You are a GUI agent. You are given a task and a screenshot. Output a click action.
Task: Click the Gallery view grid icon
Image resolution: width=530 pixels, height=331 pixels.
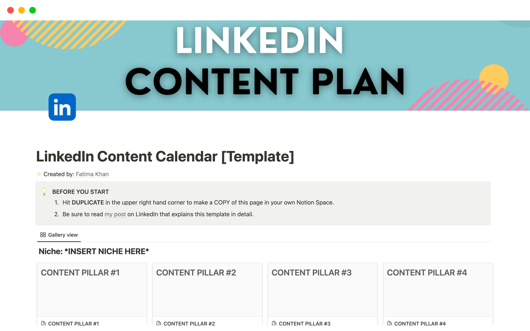click(x=43, y=235)
